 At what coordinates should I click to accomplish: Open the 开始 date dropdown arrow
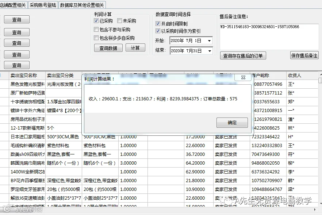coord(209,41)
